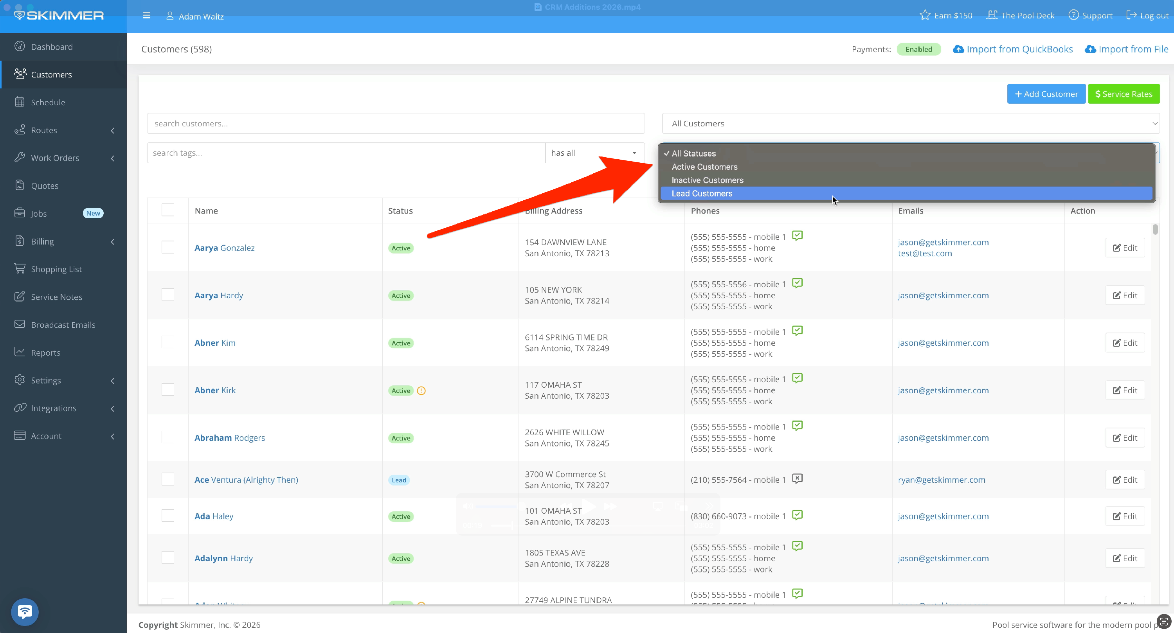The height and width of the screenshot is (633, 1174).
Task: Click SMS-enabled icon for Aarya Gonzalez phone
Action: 797,236
